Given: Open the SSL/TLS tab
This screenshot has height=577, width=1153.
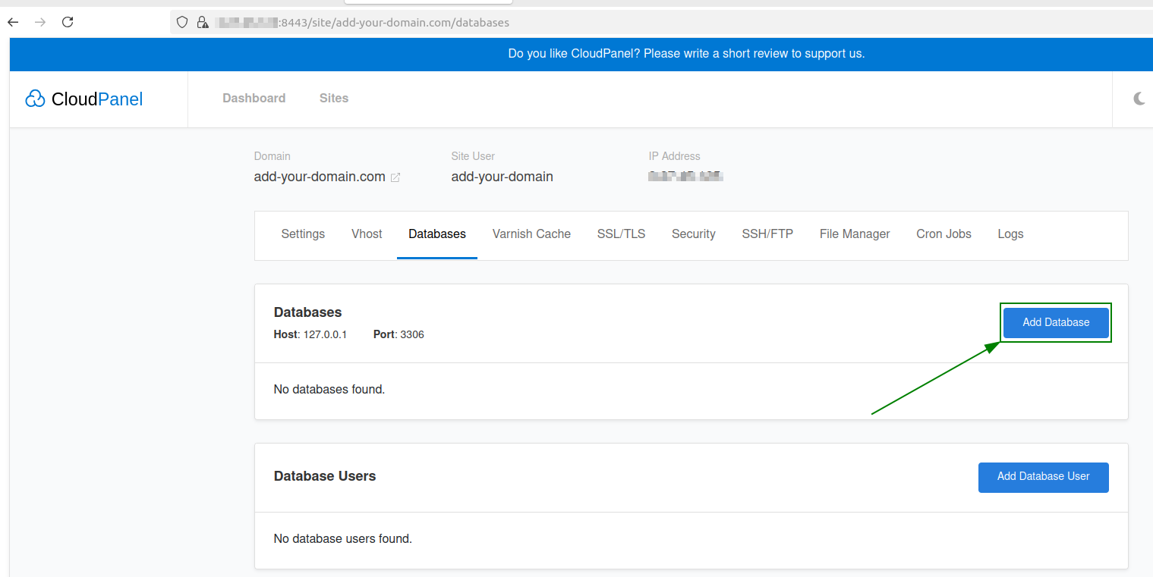Looking at the screenshot, I should coord(621,234).
